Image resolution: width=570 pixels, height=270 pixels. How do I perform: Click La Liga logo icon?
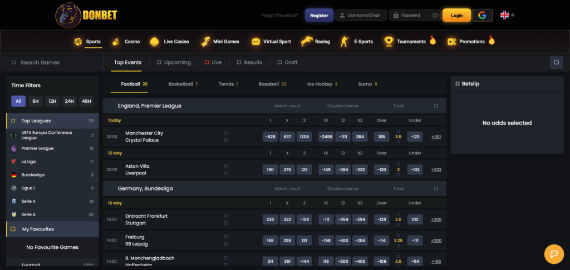pyautogui.click(x=14, y=162)
